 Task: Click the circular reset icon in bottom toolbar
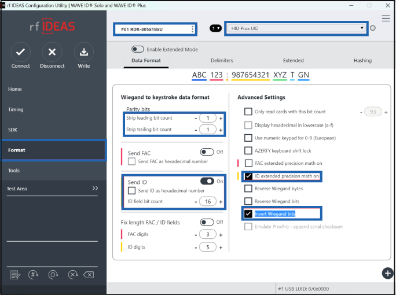pyautogui.click(x=53, y=274)
